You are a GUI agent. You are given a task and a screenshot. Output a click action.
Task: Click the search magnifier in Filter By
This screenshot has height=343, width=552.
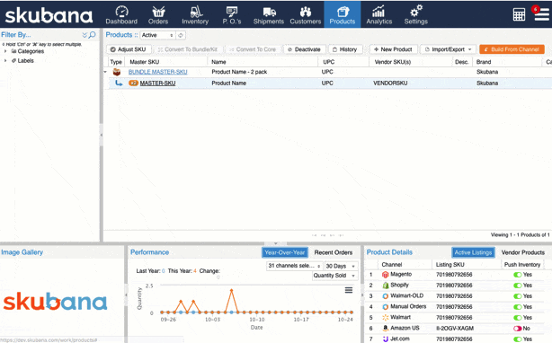coord(93,35)
